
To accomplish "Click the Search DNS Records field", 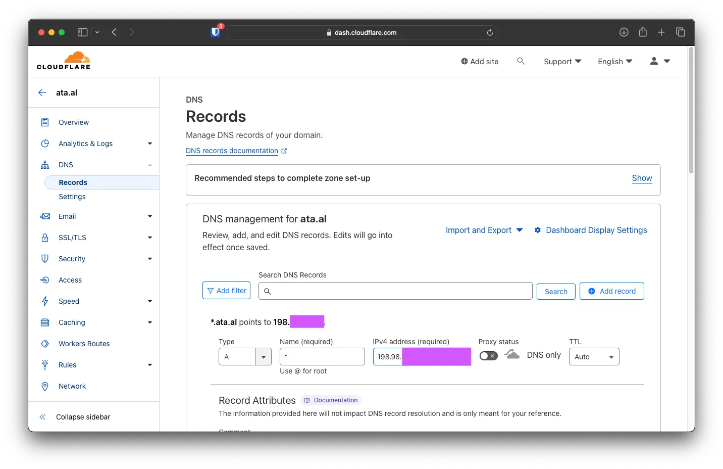I will 395,291.
